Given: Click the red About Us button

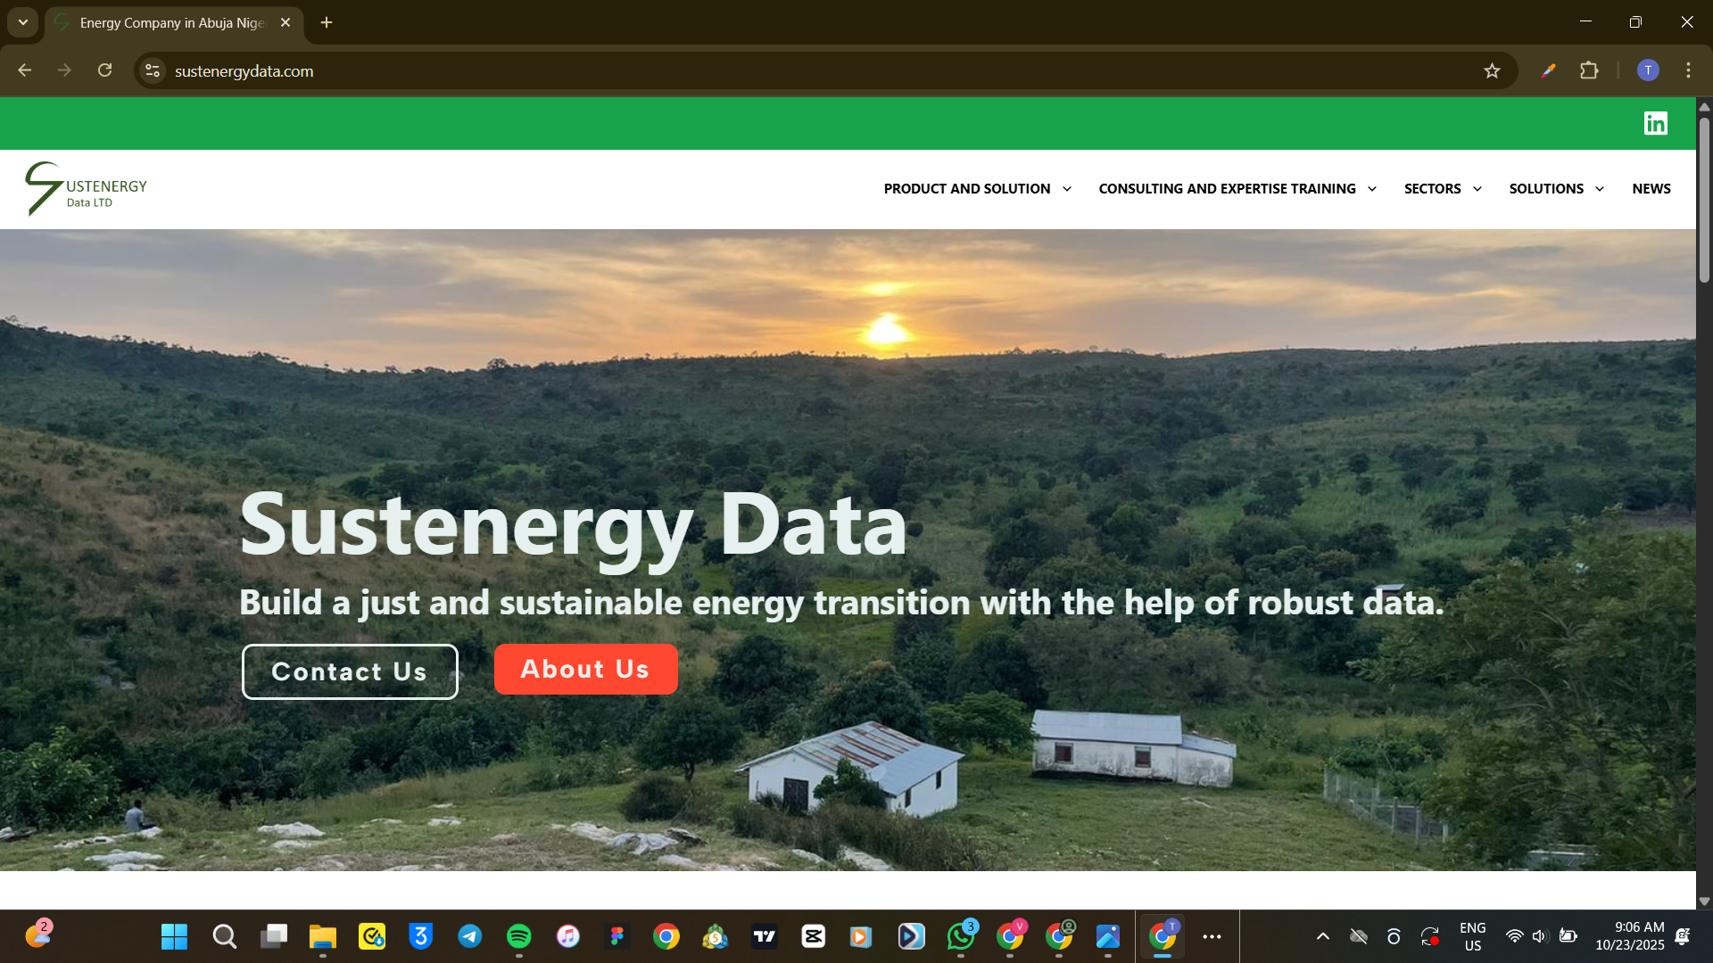Looking at the screenshot, I should [585, 669].
